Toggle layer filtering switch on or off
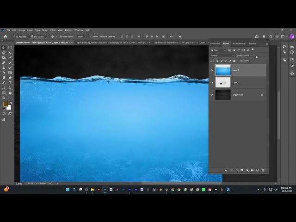296x222 pixels. point(253,50)
